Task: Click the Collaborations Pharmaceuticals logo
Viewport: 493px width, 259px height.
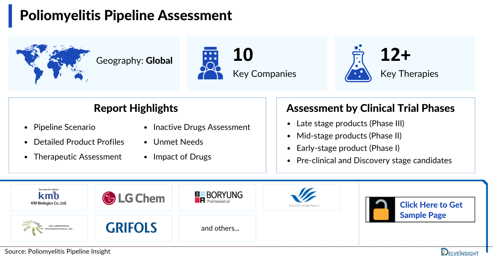Action: pos(48,228)
